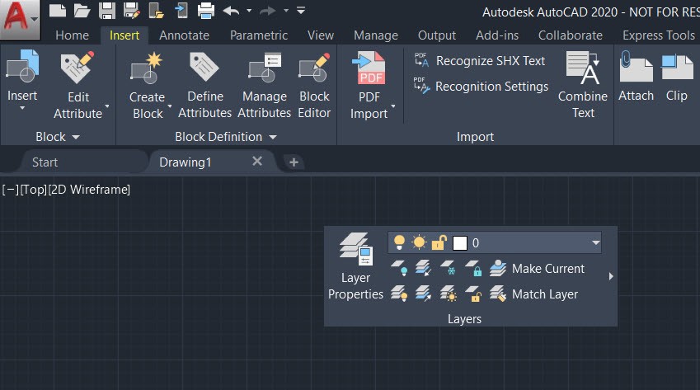
Task: Click the layer Off tool icon
Action: coord(399,268)
